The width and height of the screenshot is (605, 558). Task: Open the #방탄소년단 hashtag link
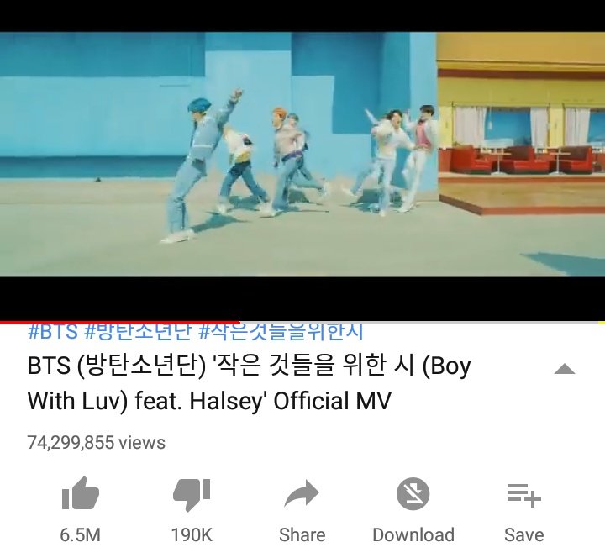point(137,332)
